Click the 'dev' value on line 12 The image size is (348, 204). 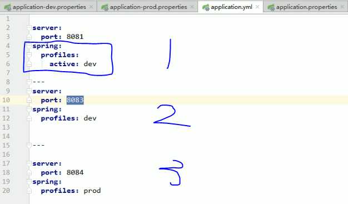pyautogui.click(x=90, y=118)
